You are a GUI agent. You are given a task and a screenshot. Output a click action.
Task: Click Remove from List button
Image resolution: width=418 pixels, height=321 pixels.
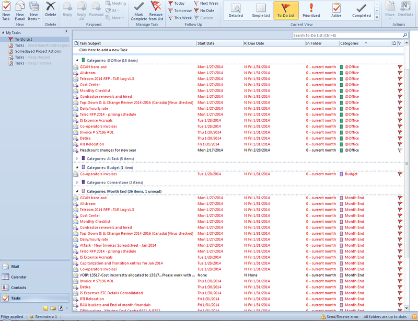pyautogui.click(x=156, y=11)
